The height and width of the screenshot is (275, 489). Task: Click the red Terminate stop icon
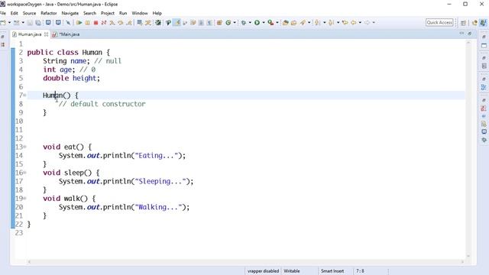pos(96,22)
